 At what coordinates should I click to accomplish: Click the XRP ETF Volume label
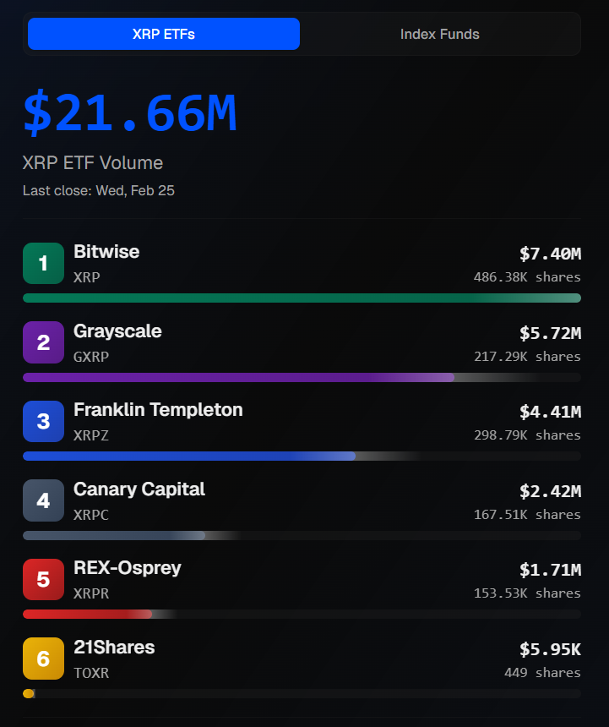(93, 163)
